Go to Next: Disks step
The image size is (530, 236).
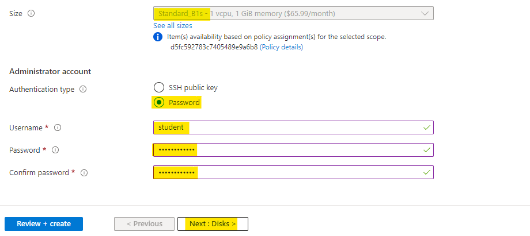(x=213, y=224)
